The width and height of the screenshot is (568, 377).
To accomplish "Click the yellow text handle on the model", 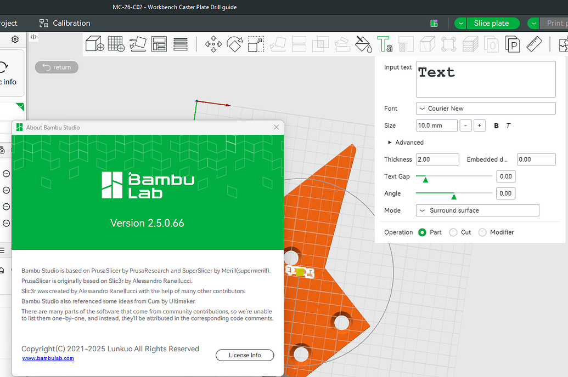I will click(300, 272).
